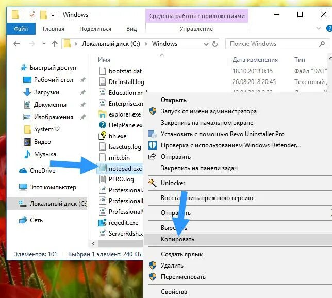Go up one folder level
The width and height of the screenshot is (332, 298).
55,44
